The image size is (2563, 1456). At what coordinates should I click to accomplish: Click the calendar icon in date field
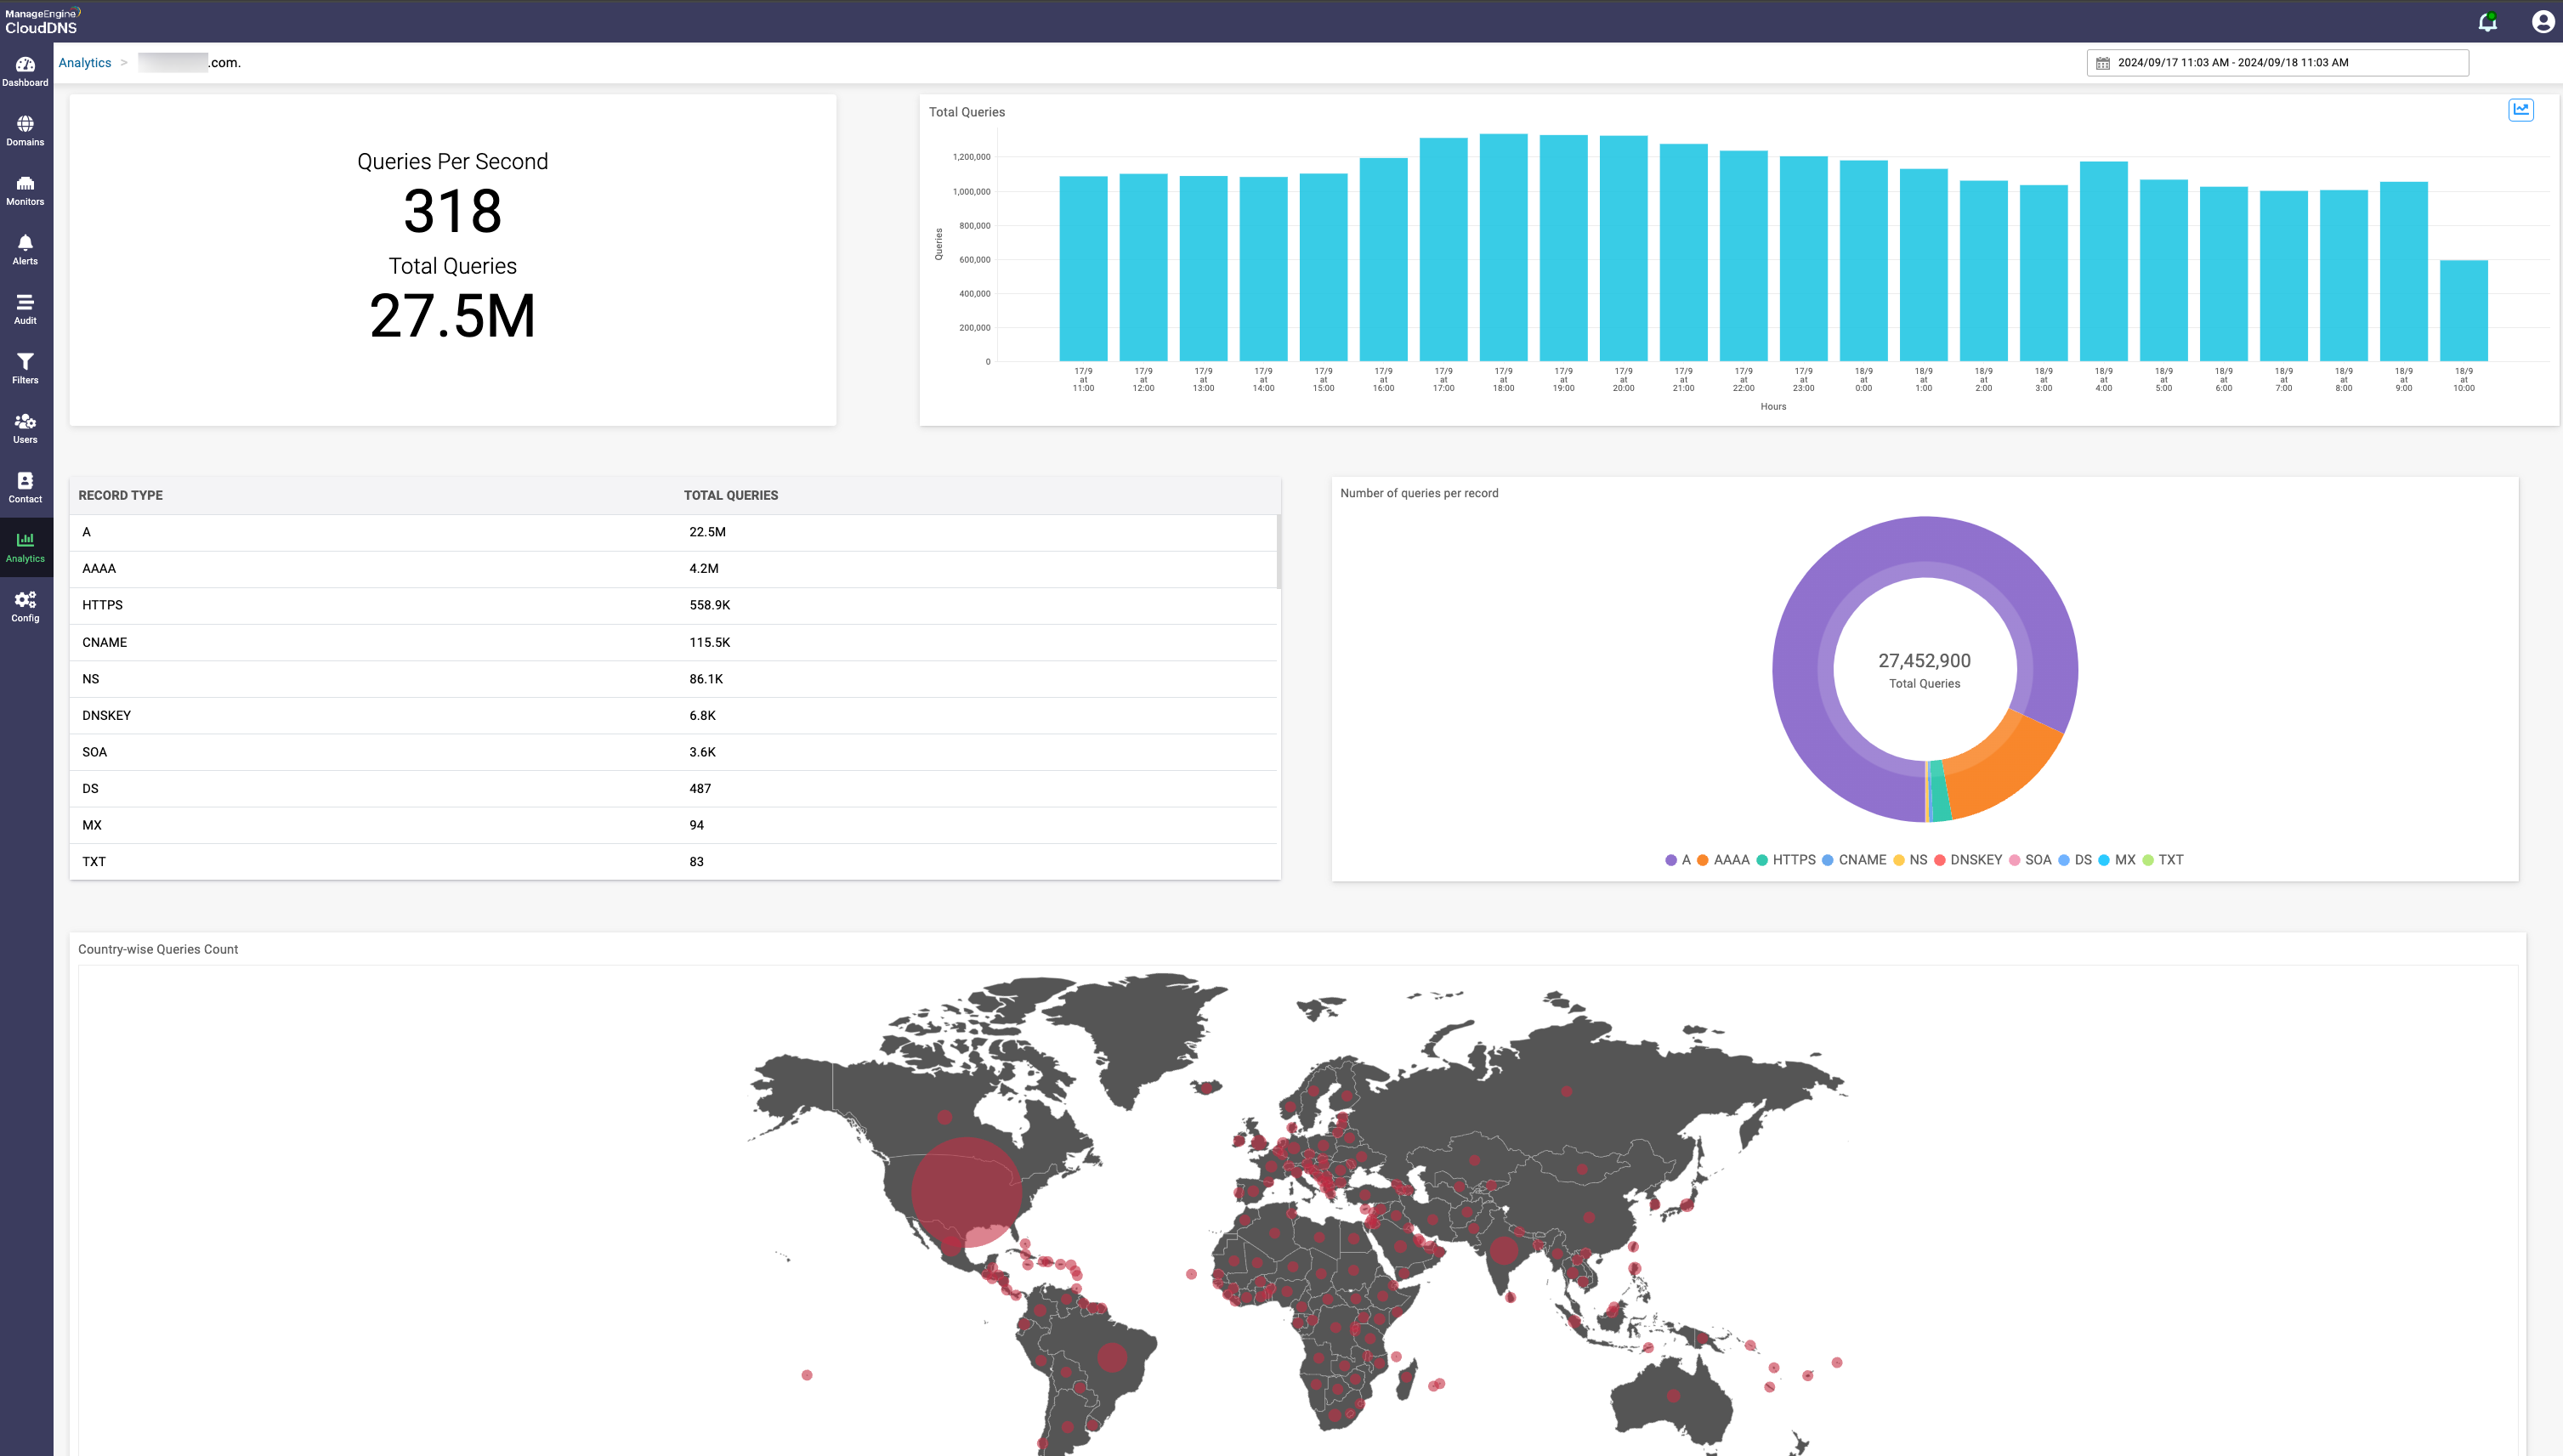pos(2102,63)
